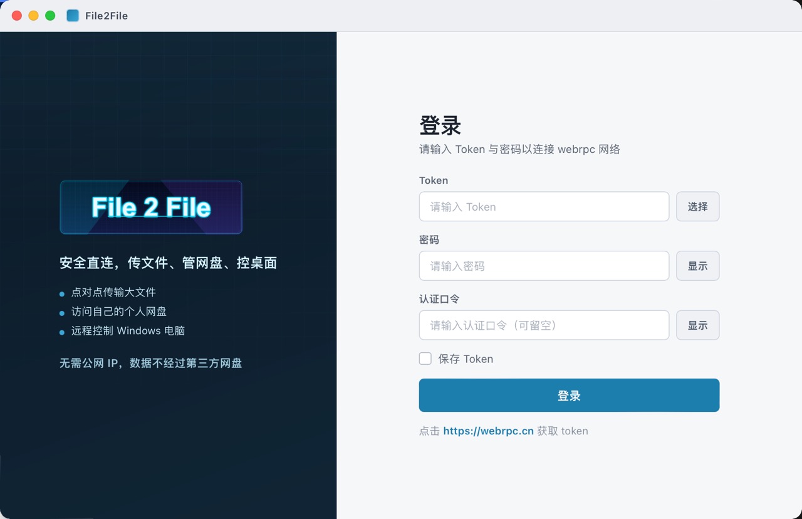Viewport: 802px width, 519px height.
Task: Enable the 保存 Token checkbox
Action: (x=425, y=359)
